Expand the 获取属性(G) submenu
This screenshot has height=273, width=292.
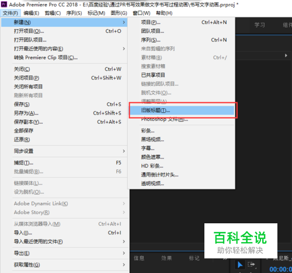pos(64,265)
